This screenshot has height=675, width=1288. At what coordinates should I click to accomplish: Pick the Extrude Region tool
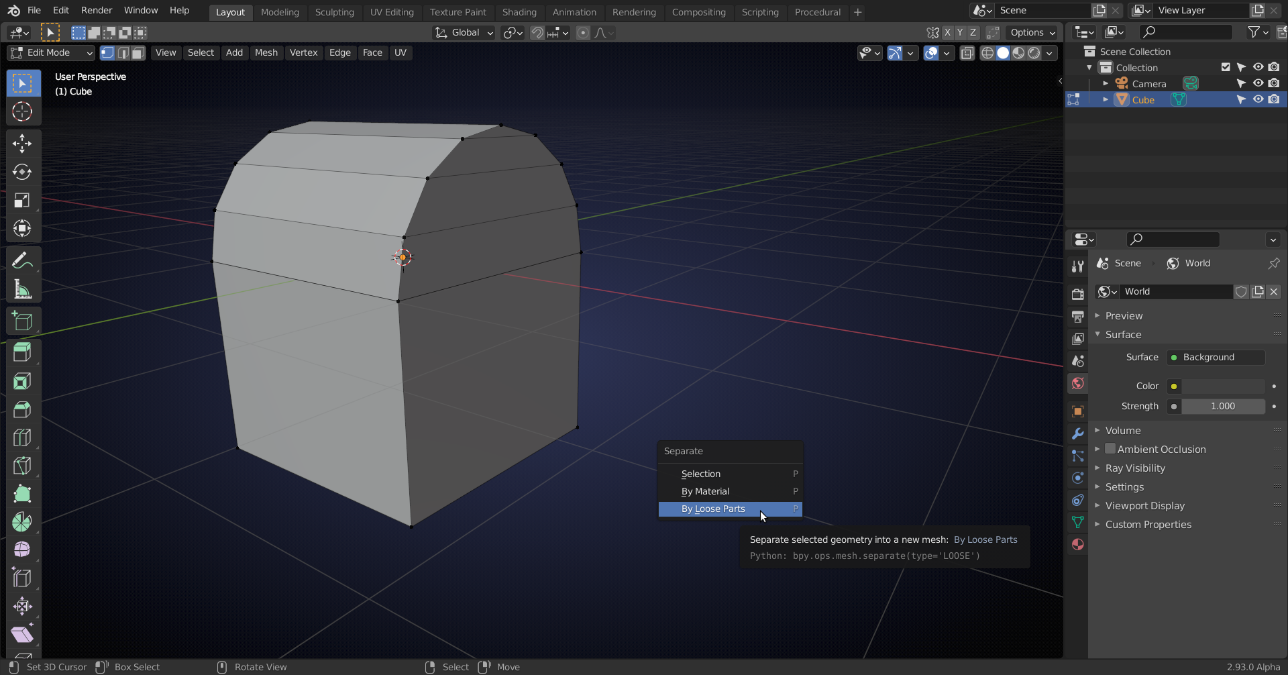pos(22,352)
